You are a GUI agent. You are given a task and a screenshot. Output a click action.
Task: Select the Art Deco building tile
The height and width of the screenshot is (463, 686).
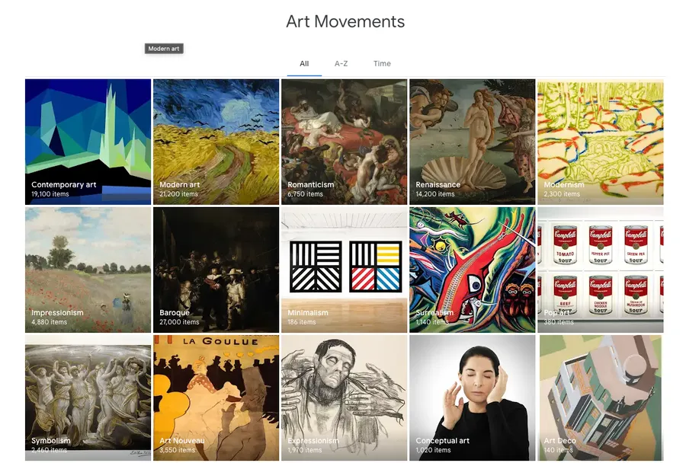coord(601,398)
